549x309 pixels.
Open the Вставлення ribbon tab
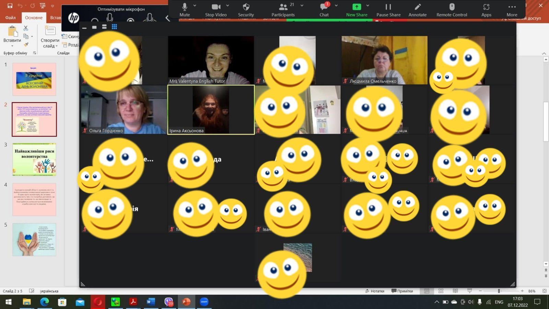click(55, 18)
